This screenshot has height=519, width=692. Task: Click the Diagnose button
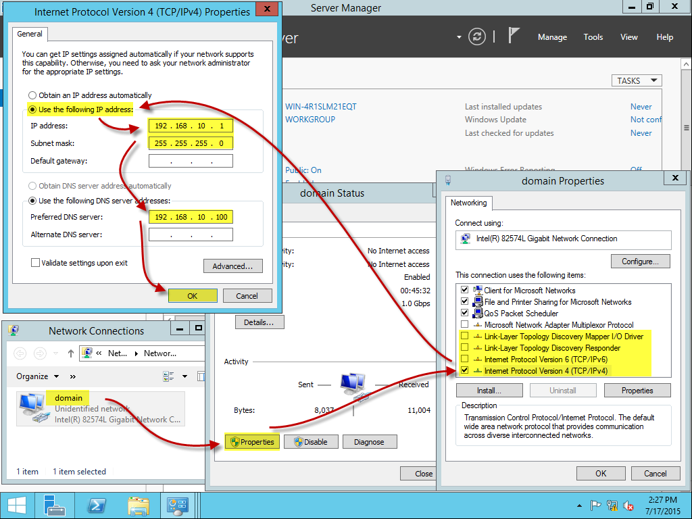pos(370,442)
